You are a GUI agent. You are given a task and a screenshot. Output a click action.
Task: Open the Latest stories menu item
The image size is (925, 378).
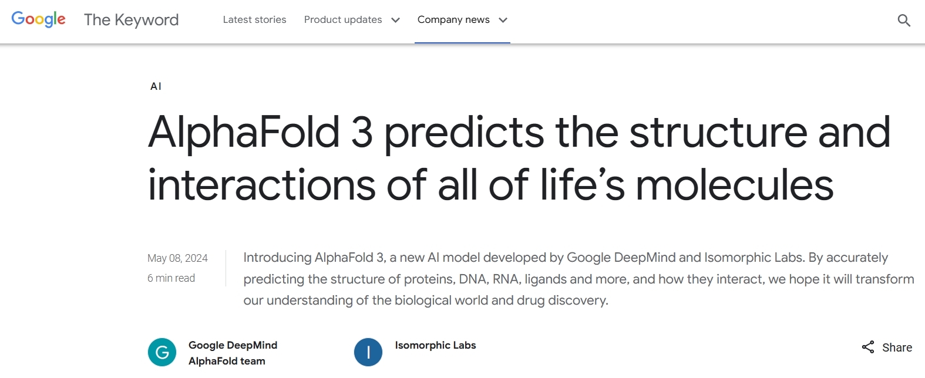click(255, 19)
